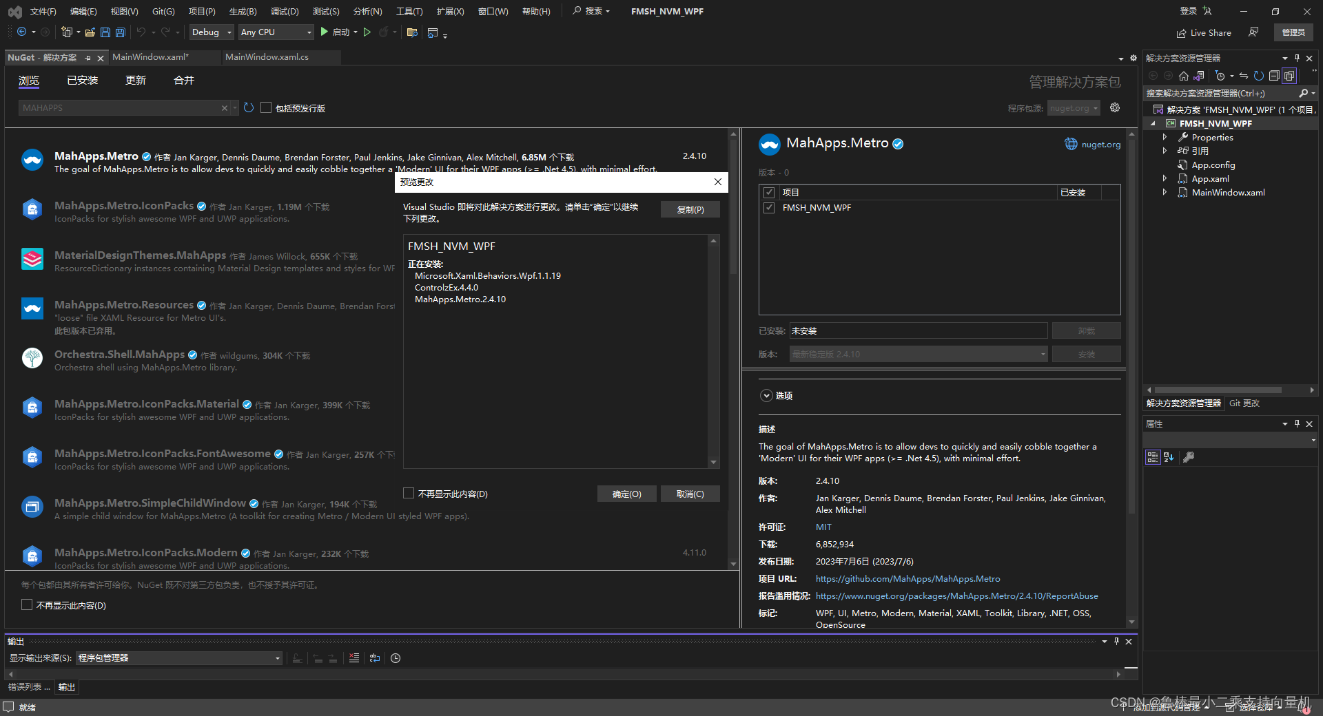Click 确定(O) to confirm the preview changes

pos(626,494)
